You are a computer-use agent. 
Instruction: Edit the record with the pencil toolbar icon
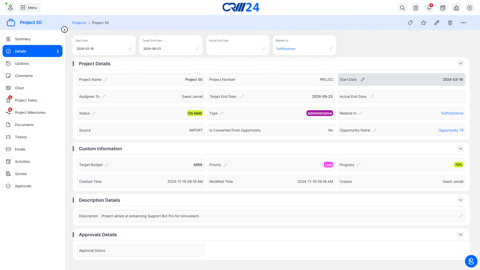437,23
